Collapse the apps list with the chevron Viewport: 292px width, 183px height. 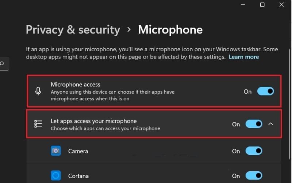click(x=270, y=124)
